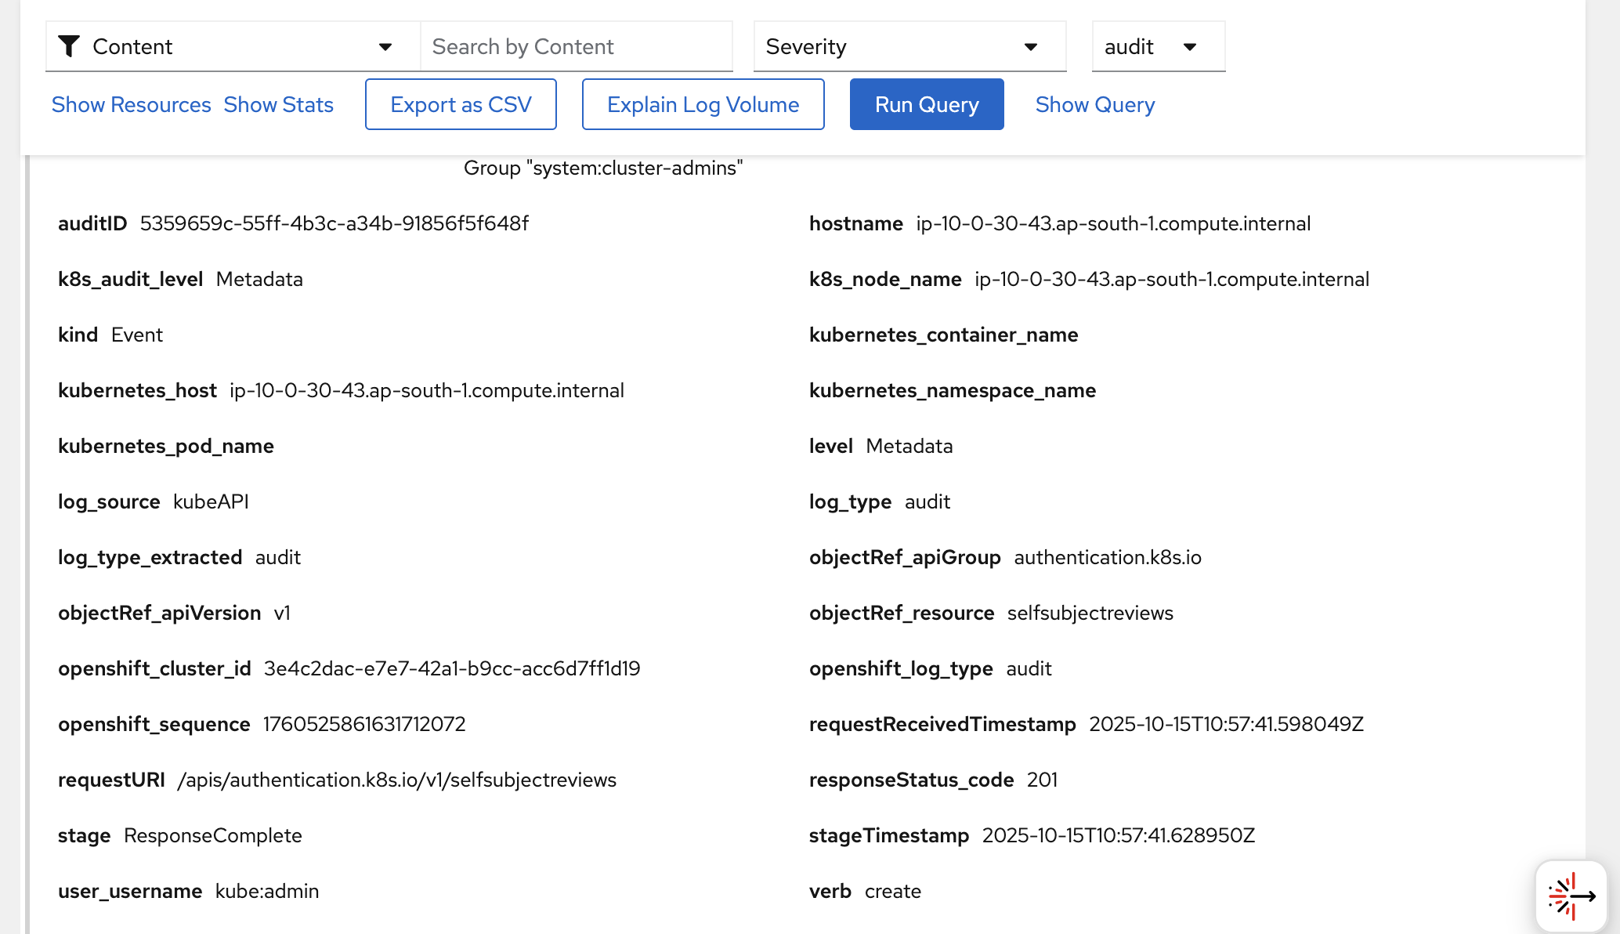
Task: Click the requestURI path value
Action: point(396,780)
